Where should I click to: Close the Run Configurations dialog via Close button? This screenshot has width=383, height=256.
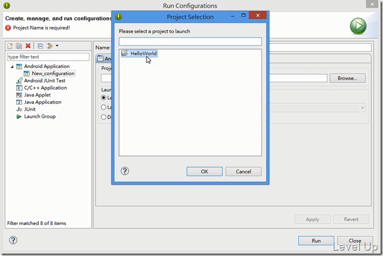[x=355, y=241]
